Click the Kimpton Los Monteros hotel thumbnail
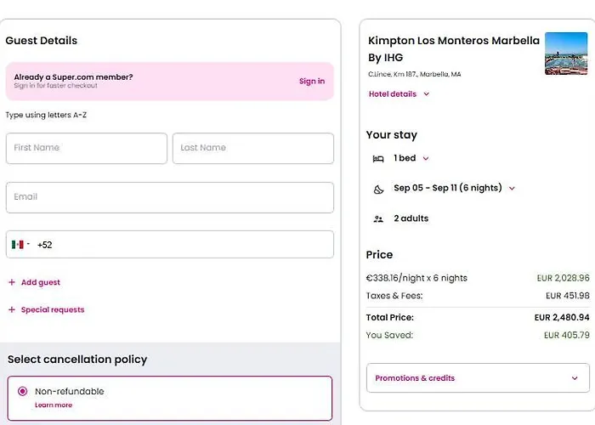The height and width of the screenshot is (425, 595). [x=566, y=54]
